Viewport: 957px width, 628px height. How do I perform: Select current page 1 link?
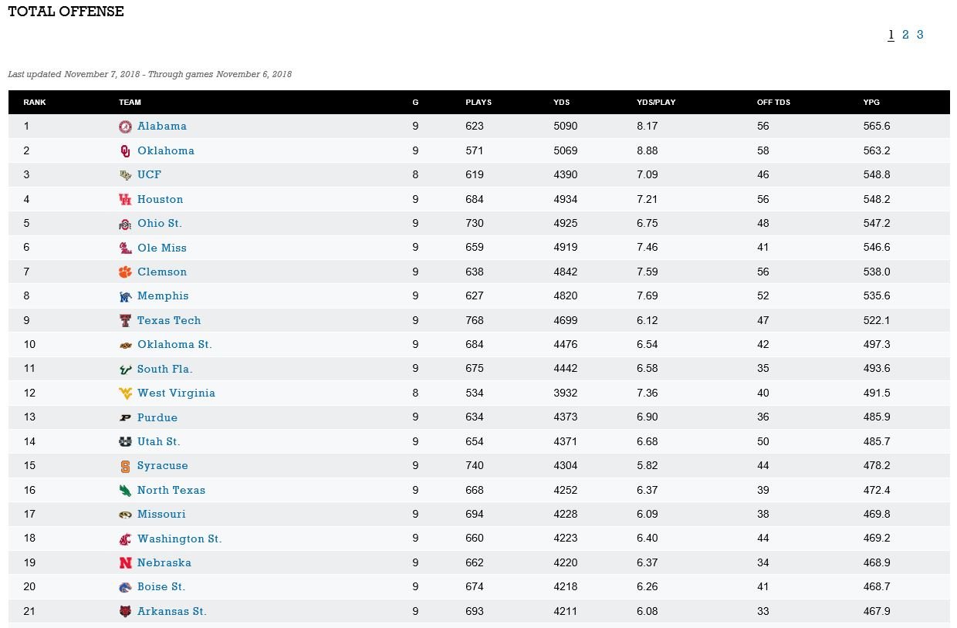click(x=891, y=35)
